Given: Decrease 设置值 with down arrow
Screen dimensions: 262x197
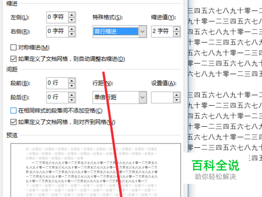Looking at the screenshot, I should (177, 100).
